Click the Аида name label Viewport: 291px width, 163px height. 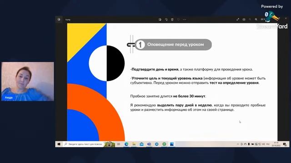pyautogui.click(x=9, y=98)
